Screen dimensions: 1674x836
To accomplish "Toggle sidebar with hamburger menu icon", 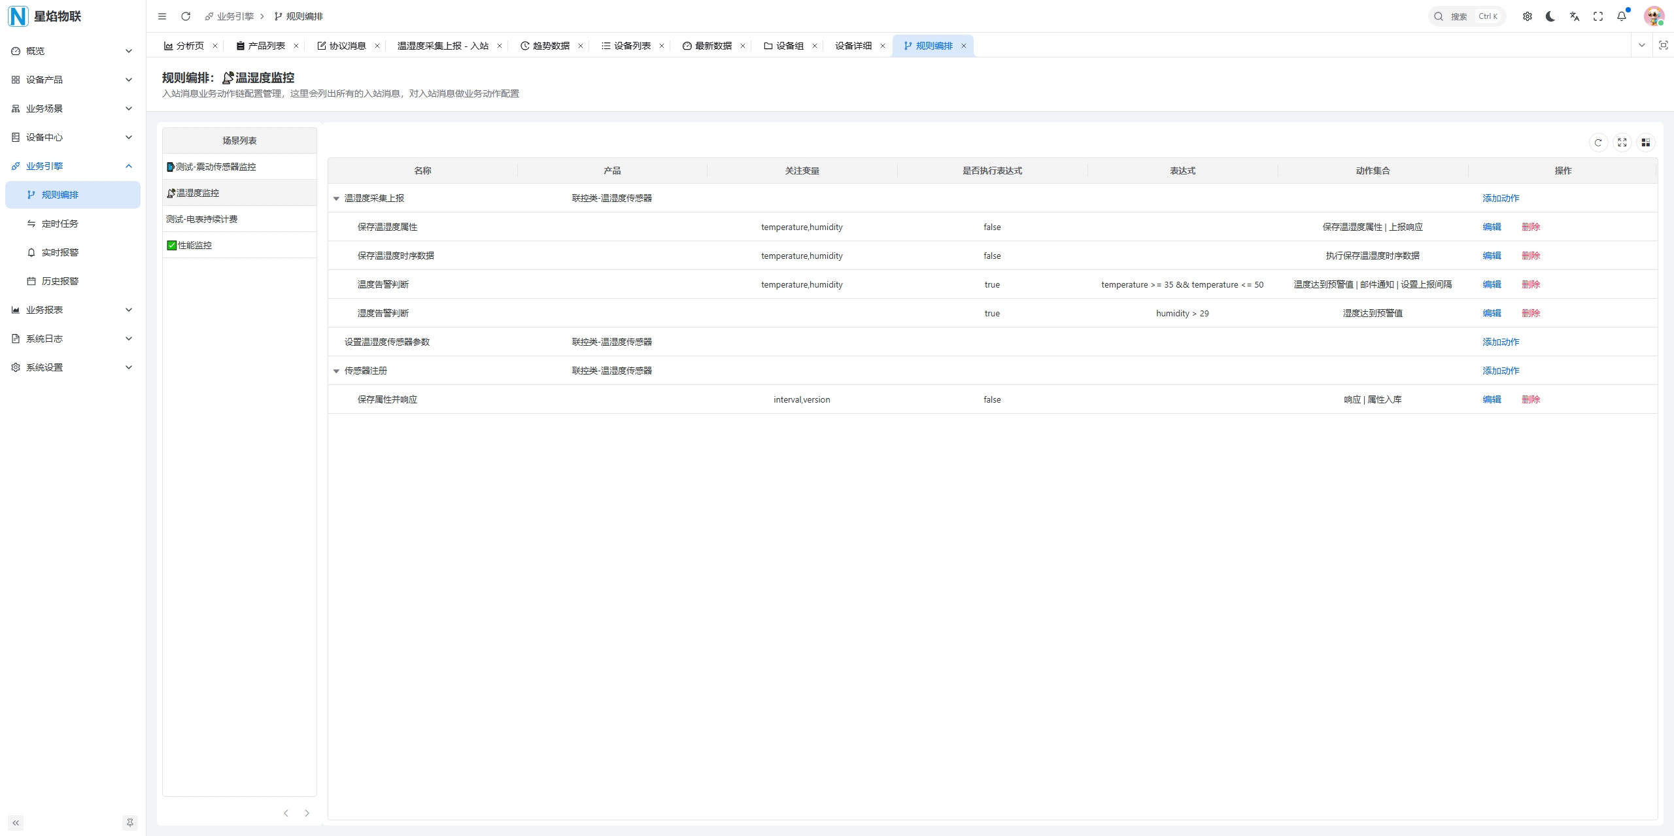I will click(162, 16).
